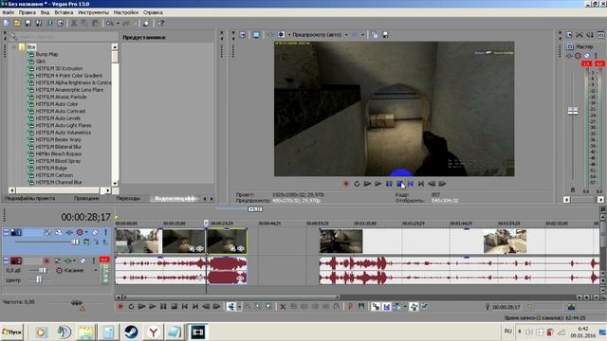The width and height of the screenshot is (607, 341).
Task: Play from the start in the timeline transport bar
Action: 141,307
